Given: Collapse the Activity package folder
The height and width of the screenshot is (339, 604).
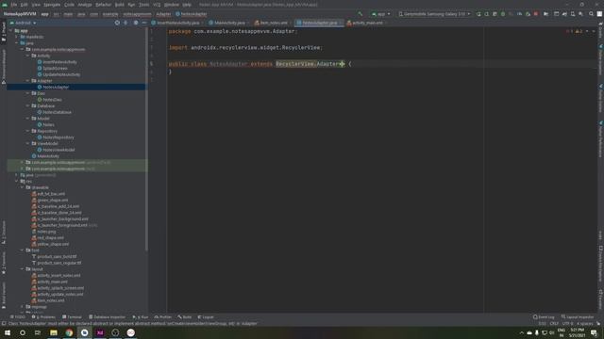Looking at the screenshot, I should 27,56.
